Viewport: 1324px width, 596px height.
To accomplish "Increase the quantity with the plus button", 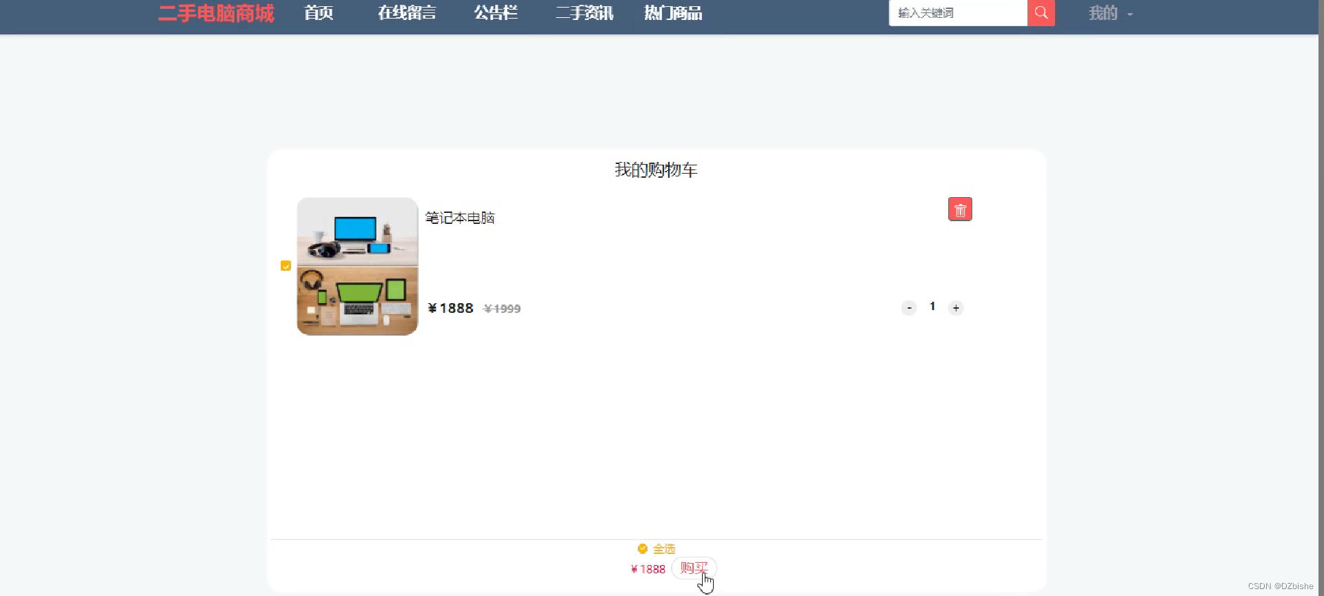I will click(x=956, y=308).
